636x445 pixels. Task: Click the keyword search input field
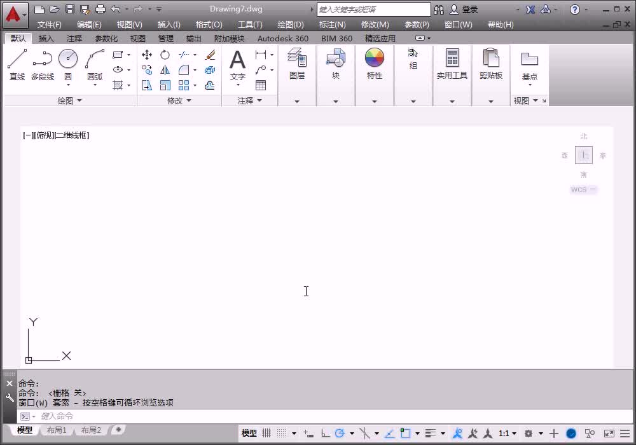373,10
